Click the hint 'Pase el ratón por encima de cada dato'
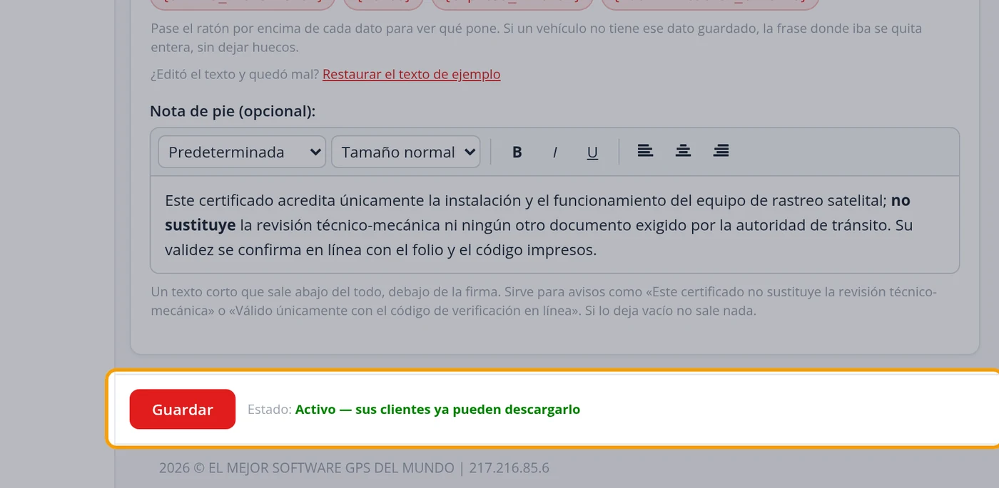Viewport: 999px width, 488px height. click(x=537, y=38)
